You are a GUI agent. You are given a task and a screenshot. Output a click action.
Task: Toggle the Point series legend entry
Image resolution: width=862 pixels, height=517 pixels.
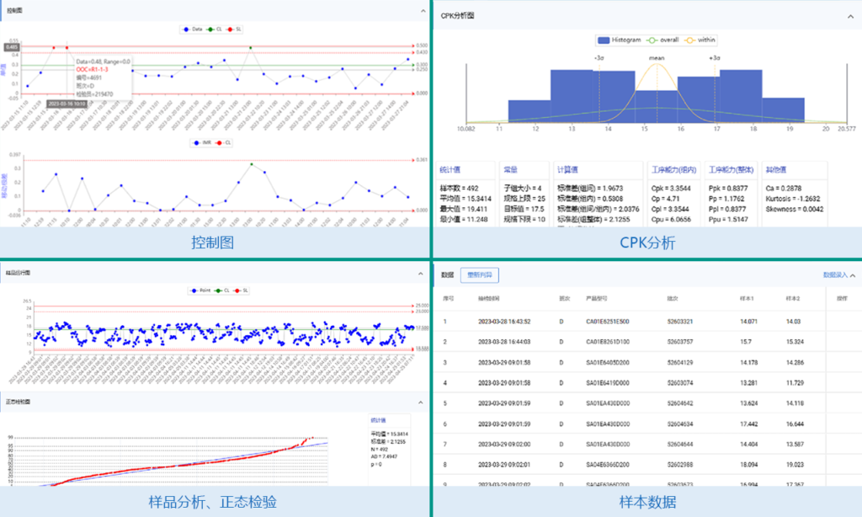tap(200, 290)
